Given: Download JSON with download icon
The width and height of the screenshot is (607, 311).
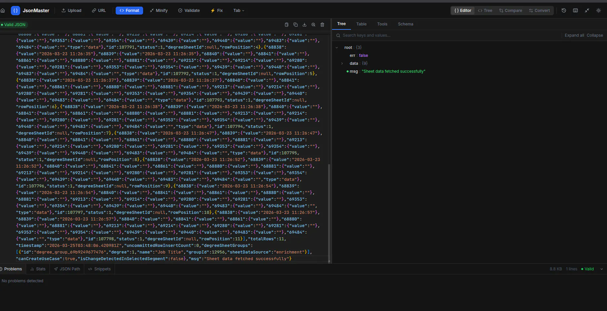Looking at the screenshot, I should point(304,25).
